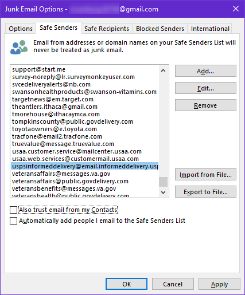Click Export to File... button
Screen dimensions: 245x295
[205, 192]
